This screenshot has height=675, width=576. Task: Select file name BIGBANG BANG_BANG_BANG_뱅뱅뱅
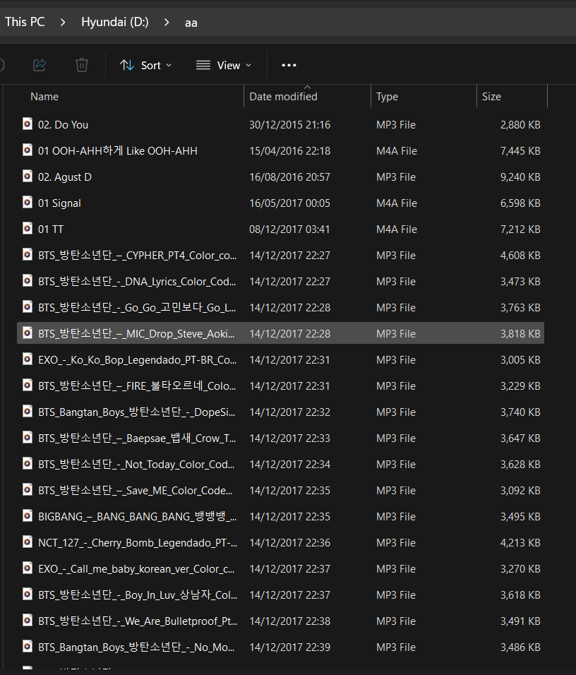[x=138, y=517]
